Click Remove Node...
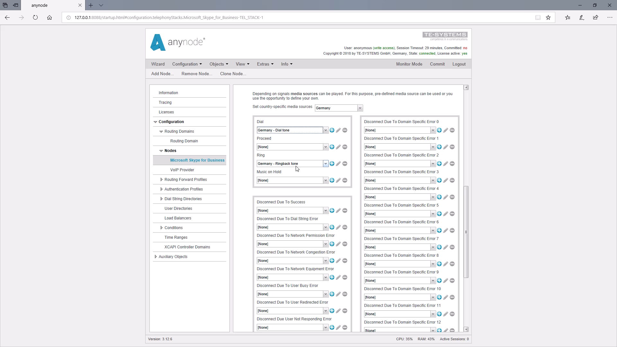The height and width of the screenshot is (347, 617). point(197,74)
